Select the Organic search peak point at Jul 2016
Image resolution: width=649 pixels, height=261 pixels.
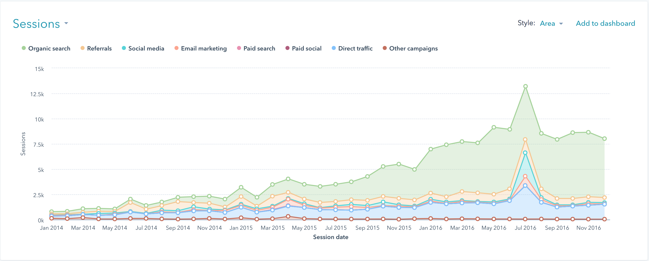pyautogui.click(x=525, y=86)
